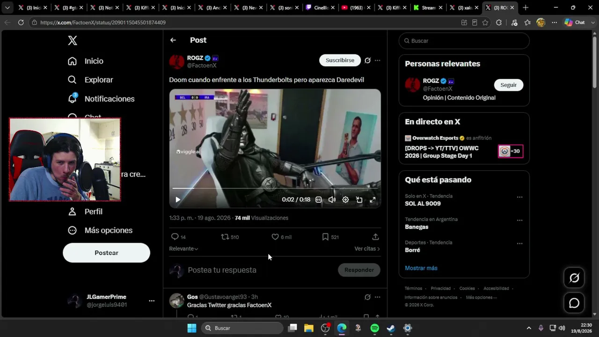The height and width of the screenshot is (337, 599).
Task: Open the +30 listeners badge
Action: [510, 151]
